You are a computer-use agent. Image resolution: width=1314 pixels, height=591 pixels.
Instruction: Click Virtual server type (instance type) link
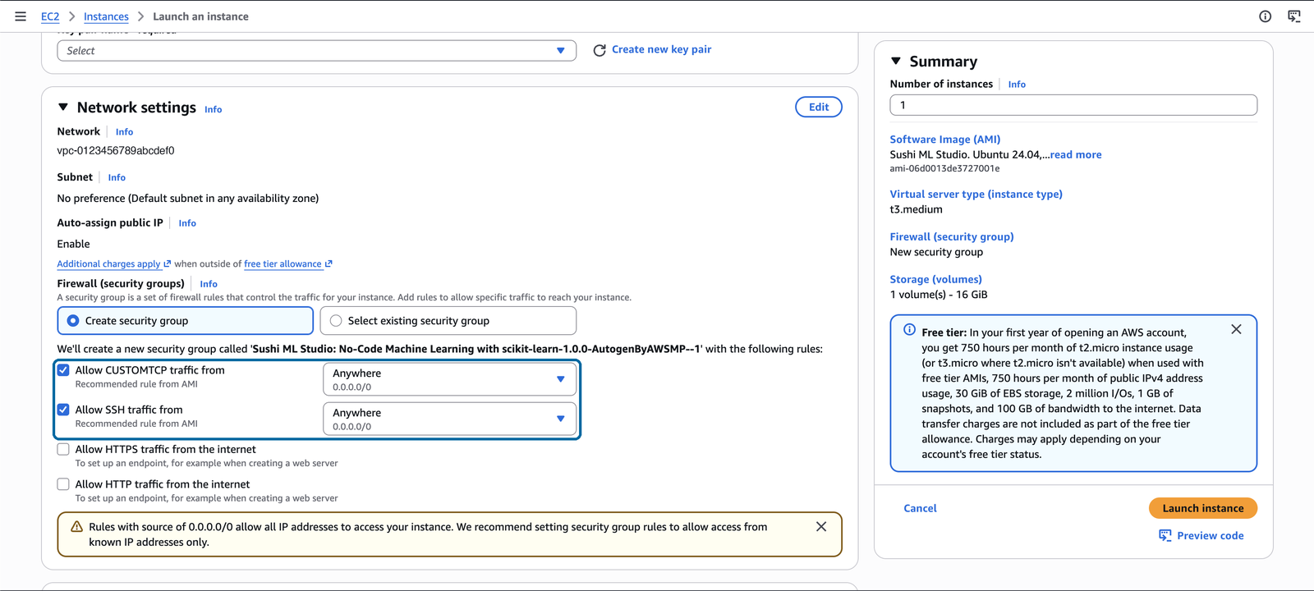click(x=976, y=195)
